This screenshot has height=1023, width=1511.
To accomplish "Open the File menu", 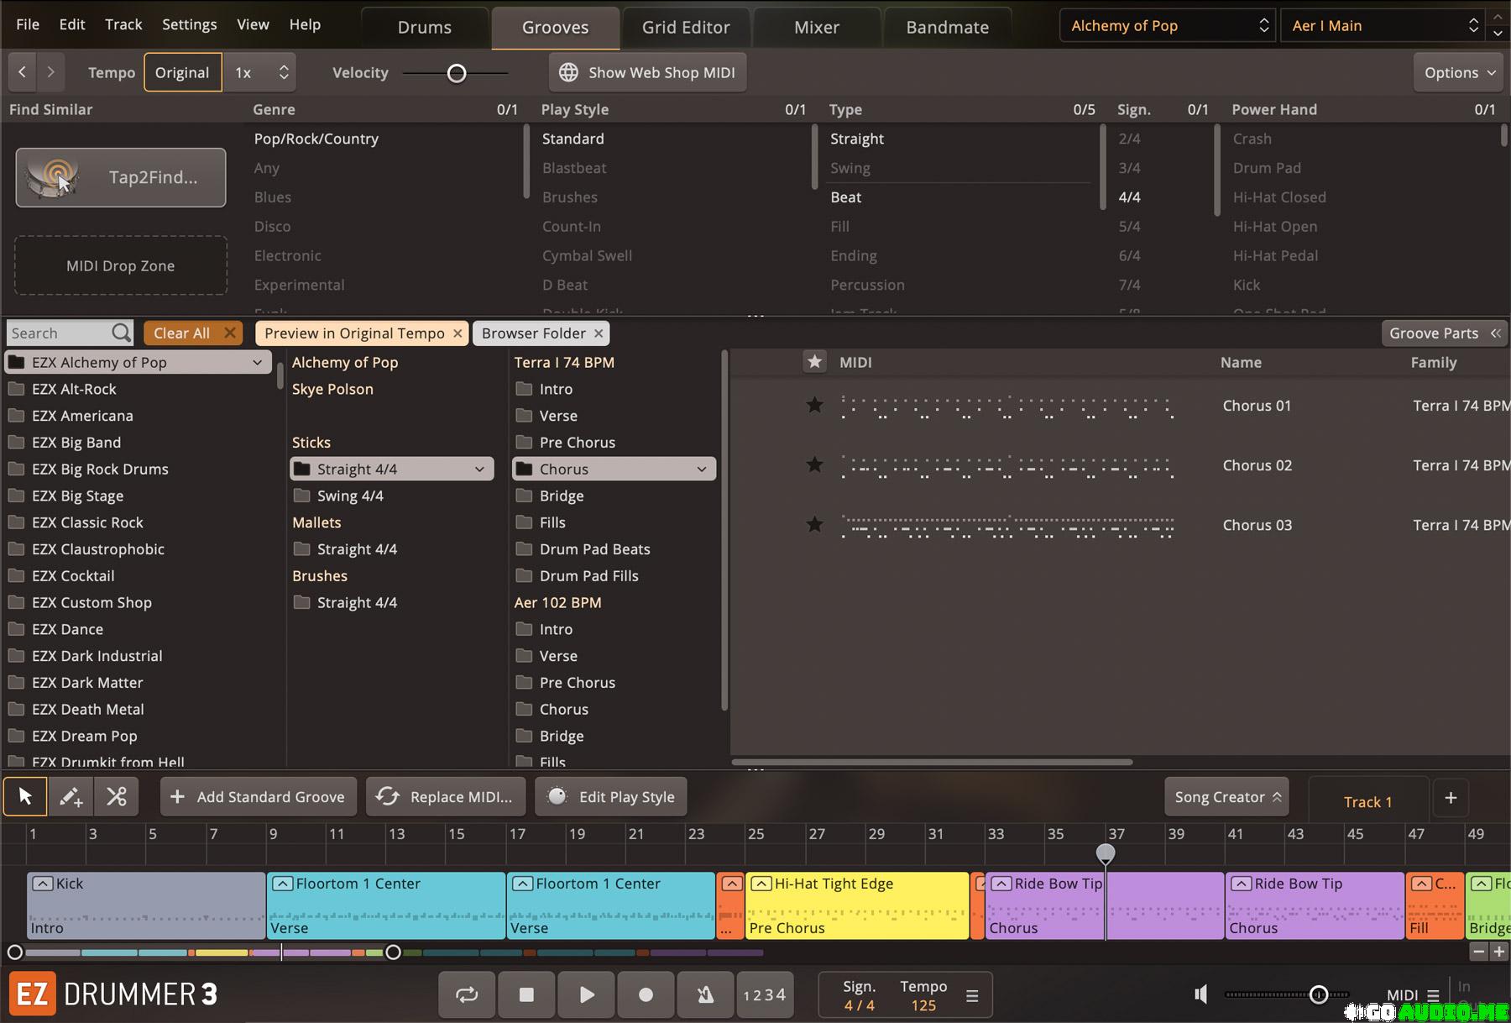I will click(x=28, y=24).
